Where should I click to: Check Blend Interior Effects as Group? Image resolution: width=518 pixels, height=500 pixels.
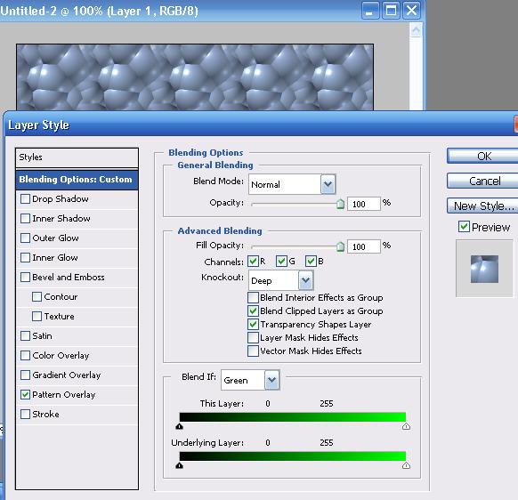point(253,297)
